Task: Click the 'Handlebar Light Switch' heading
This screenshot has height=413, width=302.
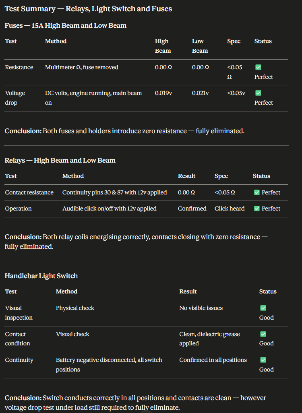Action: point(41,276)
